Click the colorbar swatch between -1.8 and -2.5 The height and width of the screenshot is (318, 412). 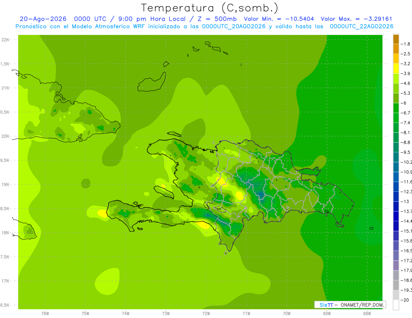[396, 49]
